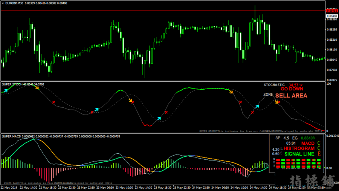The width and height of the screenshot is (339, 191).
Task: Click the red arrow icon beside 34.57
Action: point(302,85)
